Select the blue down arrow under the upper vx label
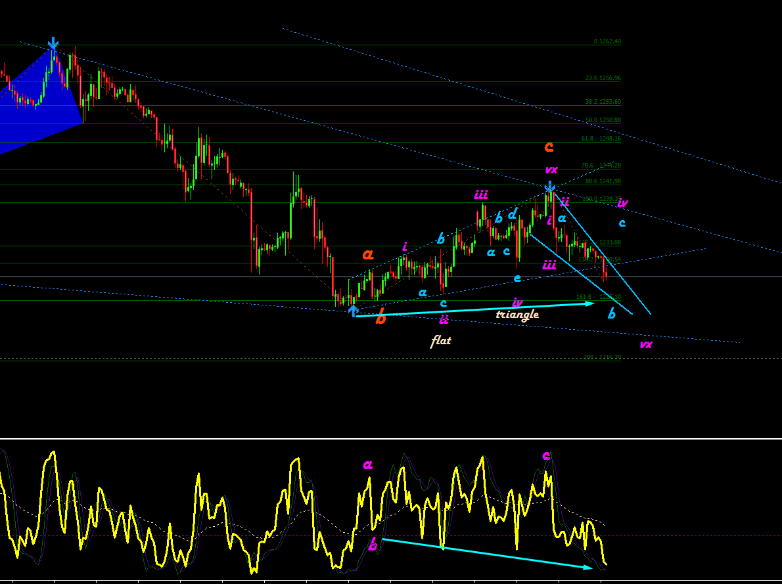This screenshot has width=782, height=584. (549, 187)
